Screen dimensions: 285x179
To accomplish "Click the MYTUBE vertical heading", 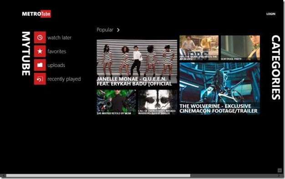I will tap(26, 54).
